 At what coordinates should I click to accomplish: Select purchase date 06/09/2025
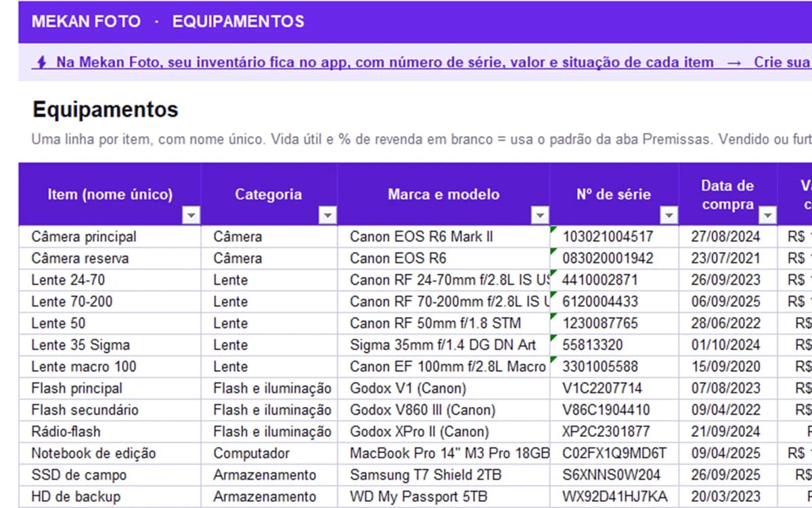coord(728,301)
